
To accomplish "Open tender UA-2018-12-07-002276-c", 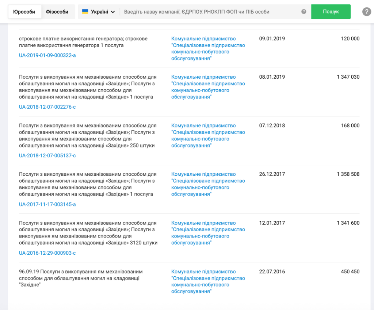I will tap(47, 107).
